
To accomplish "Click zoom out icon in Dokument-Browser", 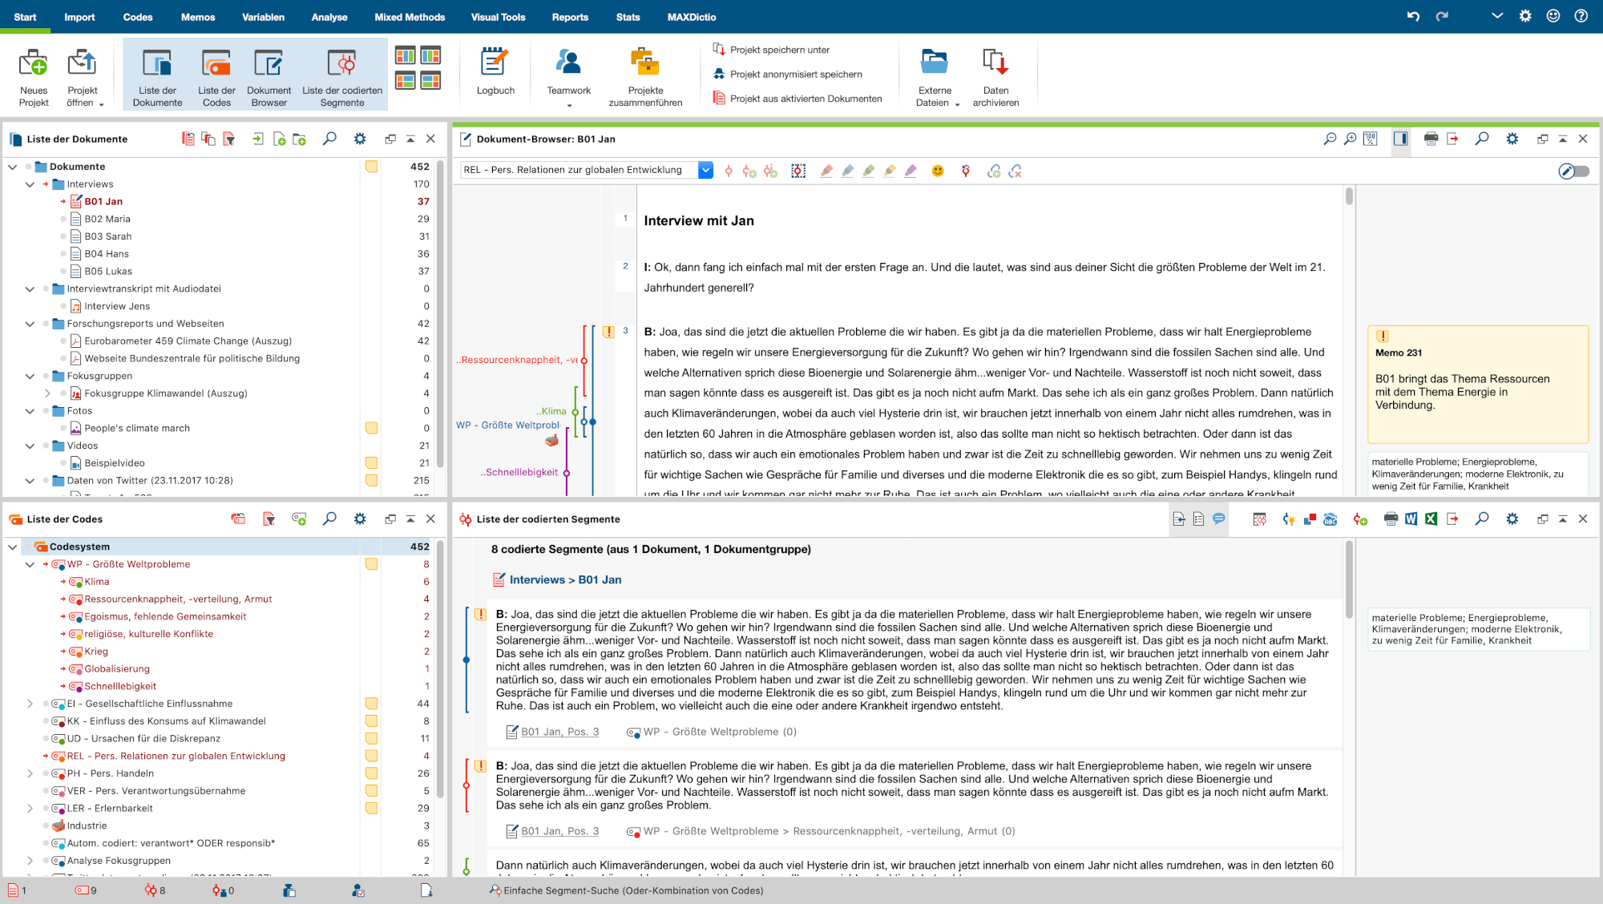I will [1330, 139].
